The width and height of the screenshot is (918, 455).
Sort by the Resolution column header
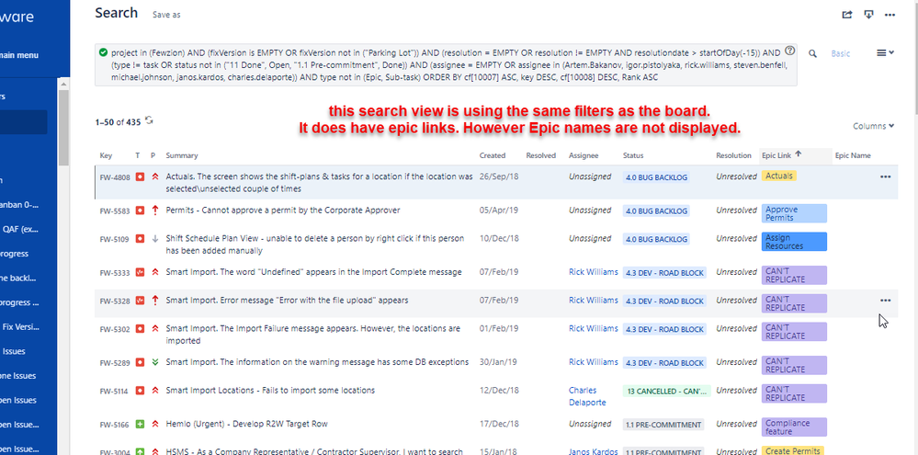tap(733, 155)
